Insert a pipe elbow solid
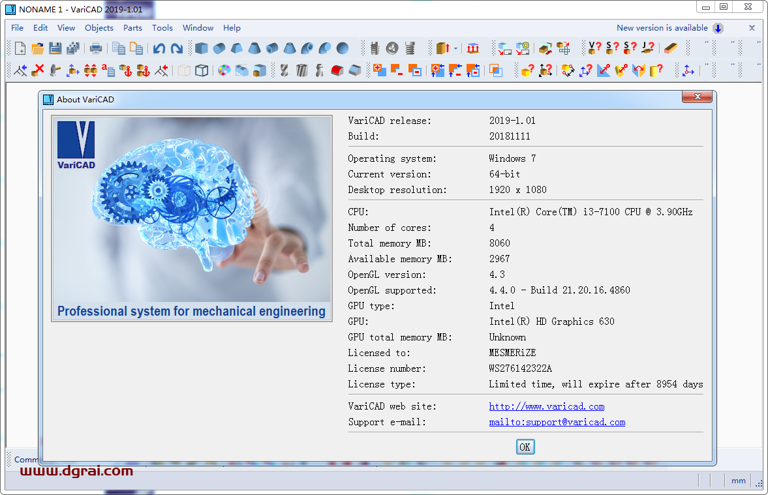 (x=307, y=48)
